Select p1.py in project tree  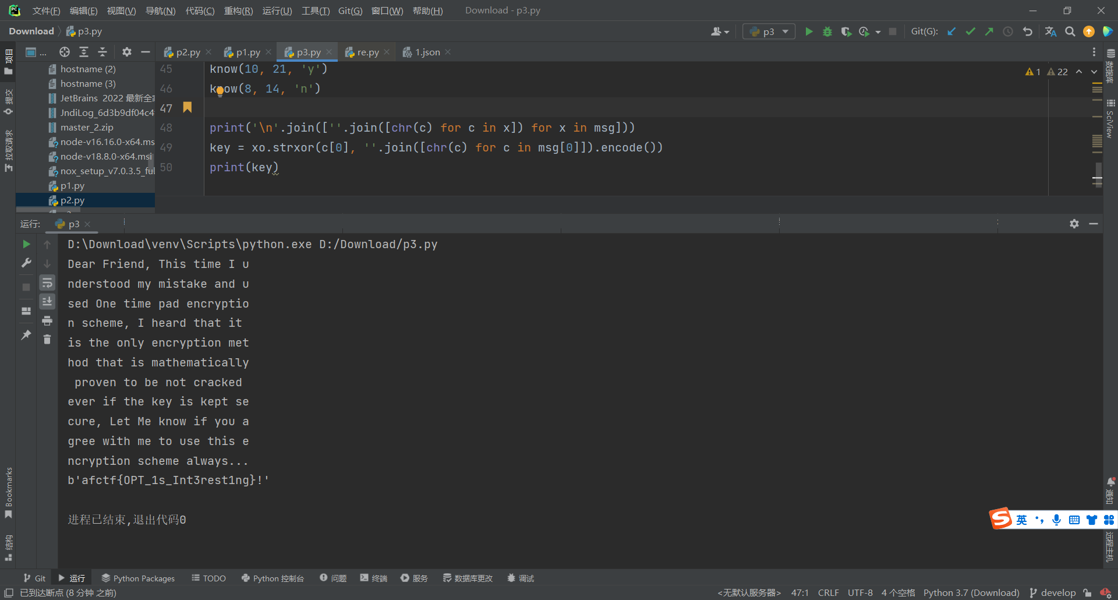pos(72,186)
